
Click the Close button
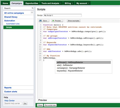coord(40,105)
